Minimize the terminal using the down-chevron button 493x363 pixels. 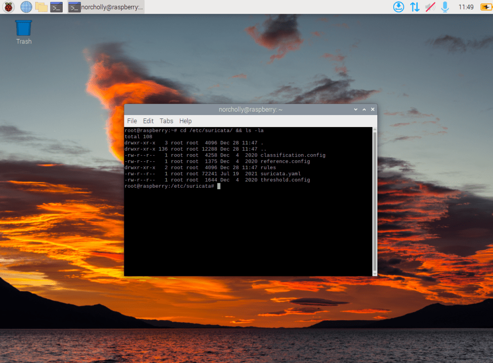(356, 109)
